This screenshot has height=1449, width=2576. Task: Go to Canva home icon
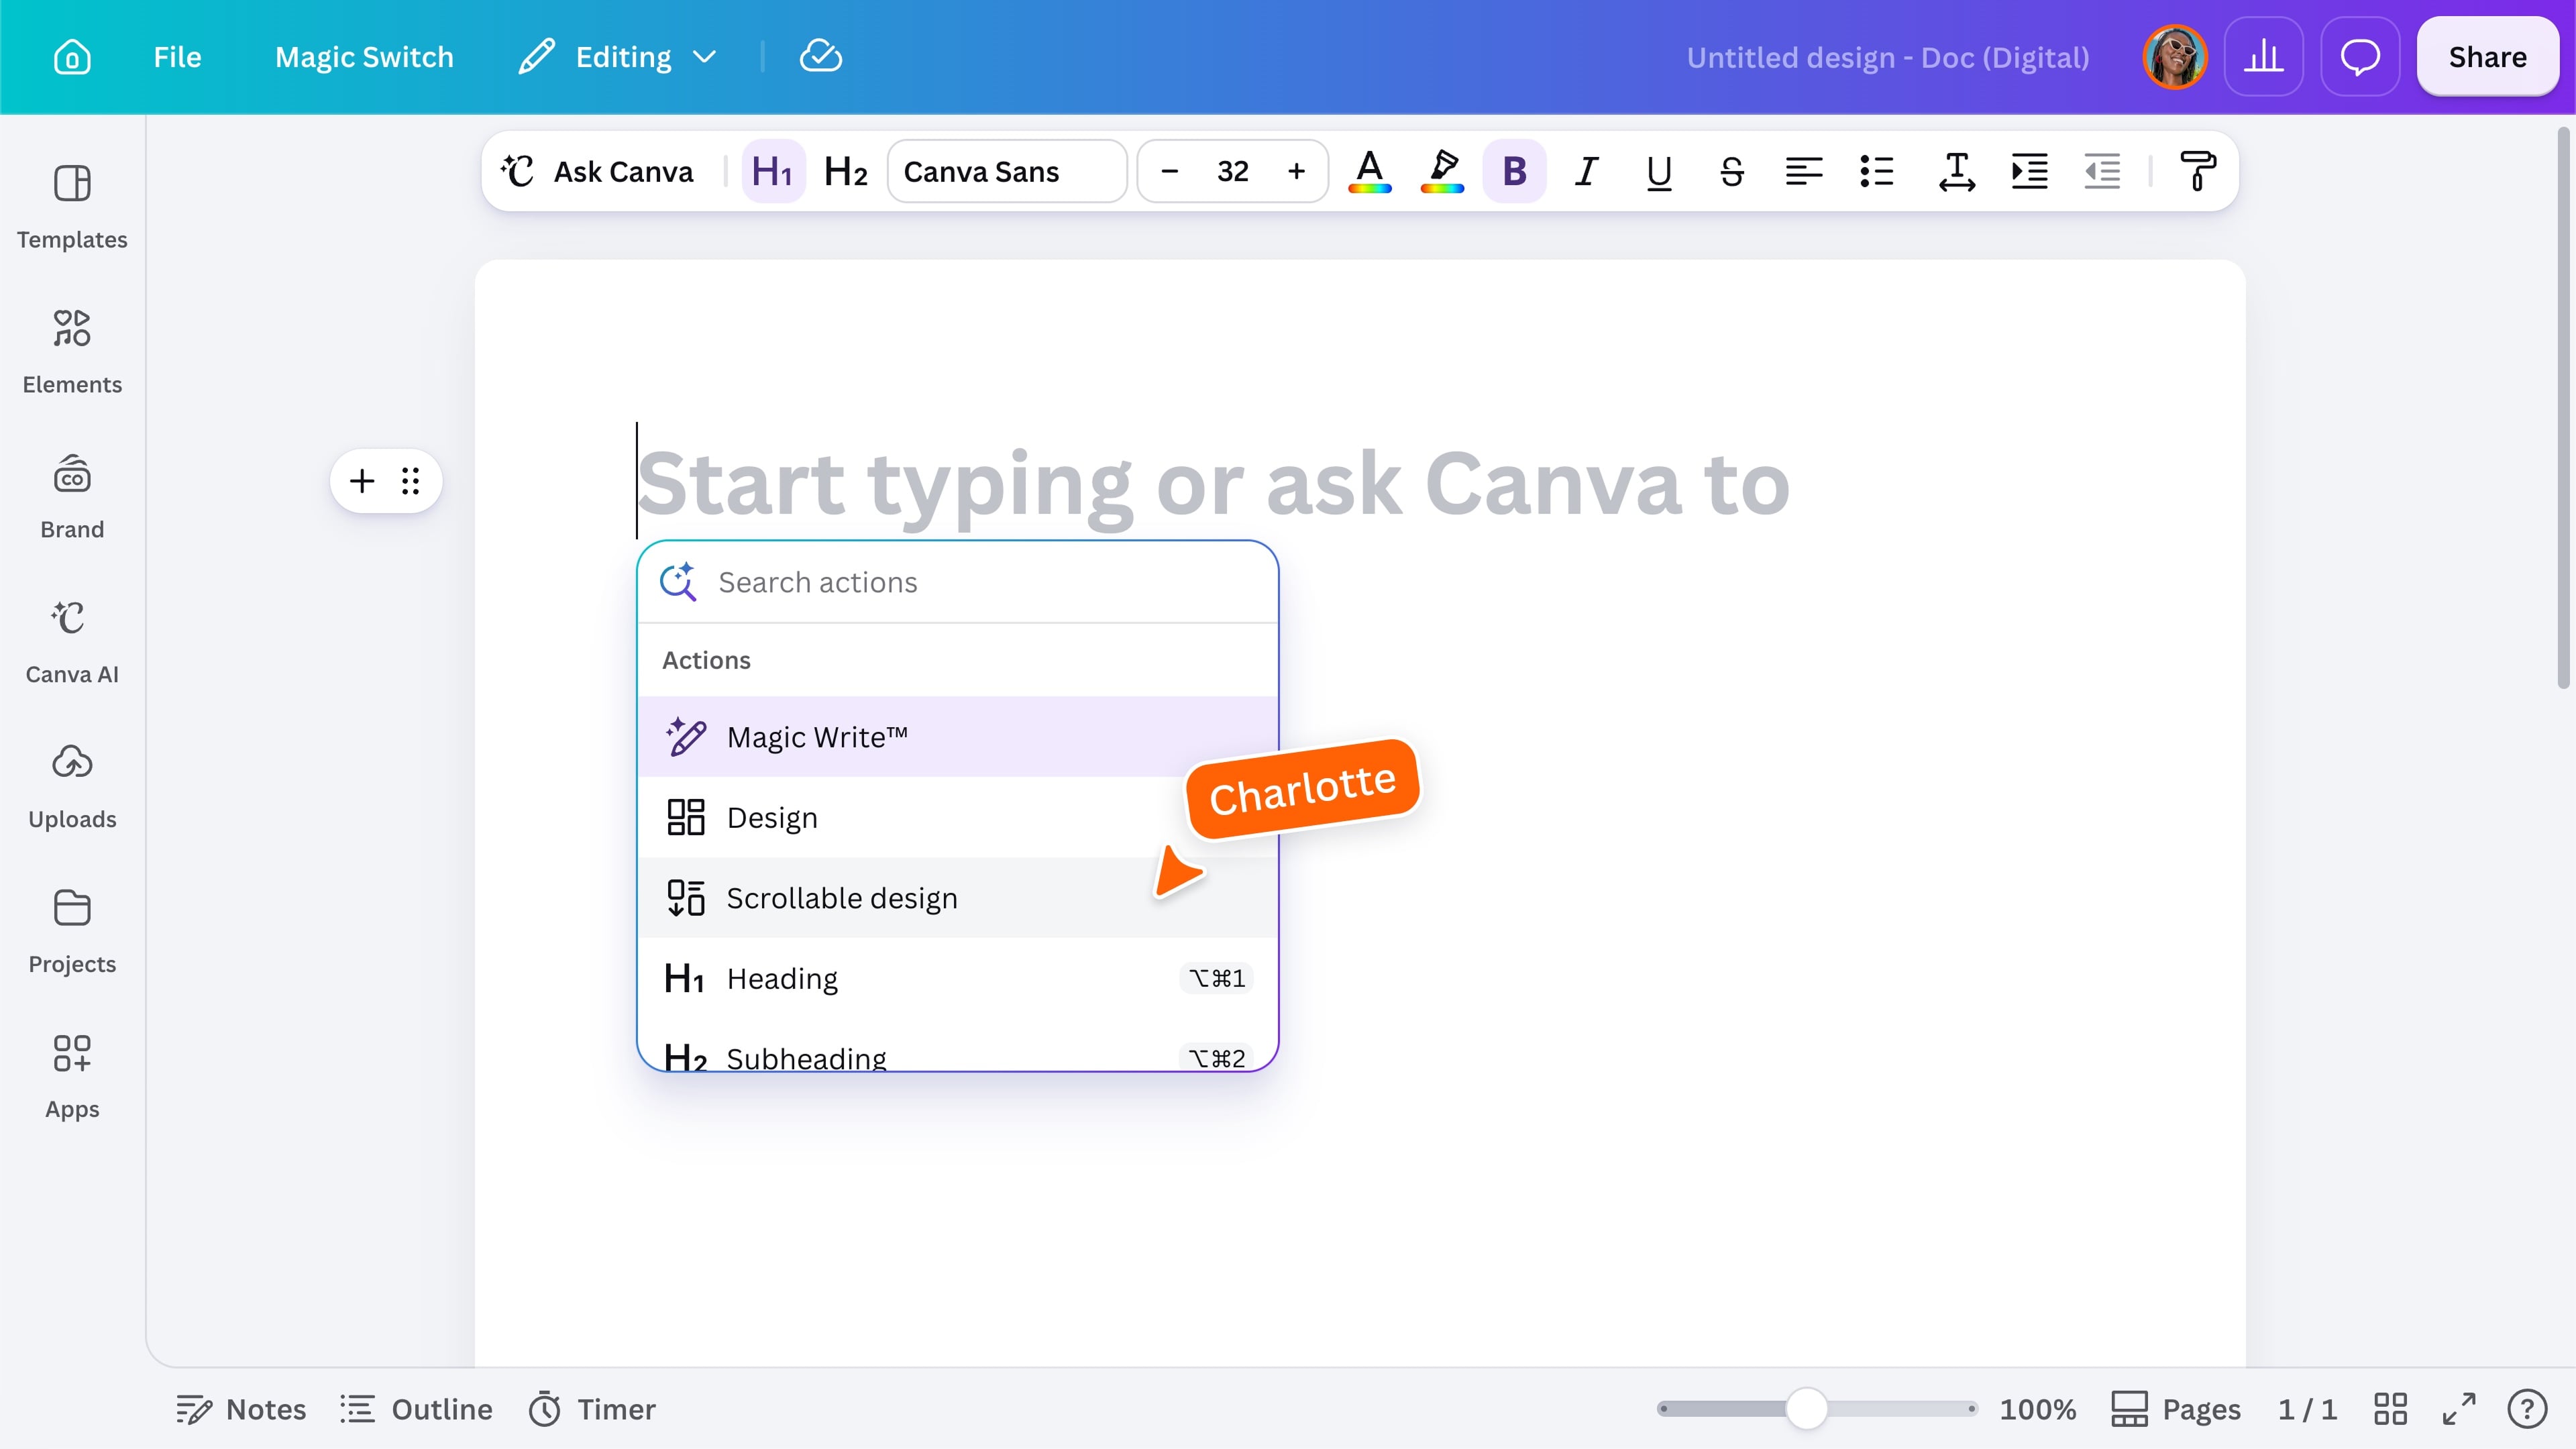pyautogui.click(x=72, y=57)
